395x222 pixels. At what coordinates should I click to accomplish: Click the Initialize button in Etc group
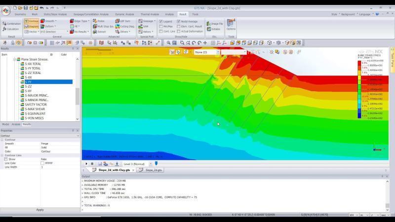(x=214, y=29)
